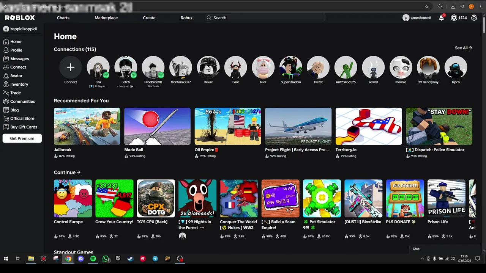486x273 pixels.
Task: Open the zappidizoppidi user entry in sidebar
Action: (x=20, y=29)
